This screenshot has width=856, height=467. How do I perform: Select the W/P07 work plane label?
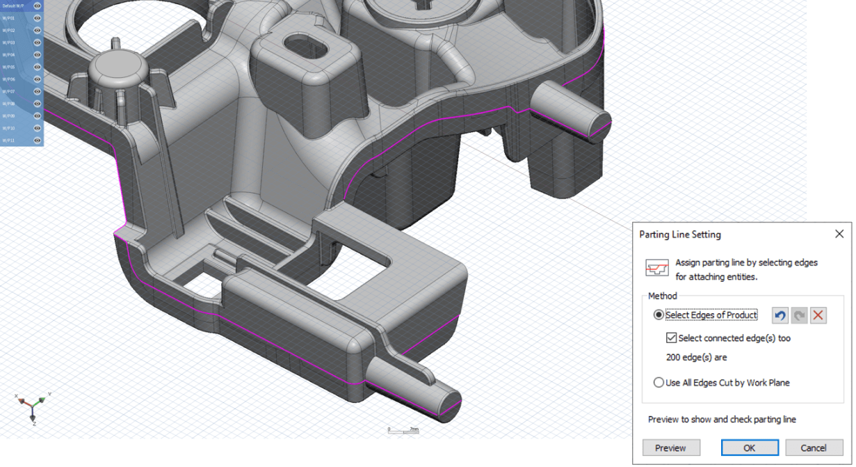(x=8, y=91)
